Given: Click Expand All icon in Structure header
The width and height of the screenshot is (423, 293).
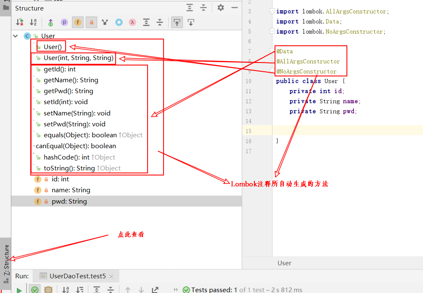Looking at the screenshot, I should click(190, 8).
